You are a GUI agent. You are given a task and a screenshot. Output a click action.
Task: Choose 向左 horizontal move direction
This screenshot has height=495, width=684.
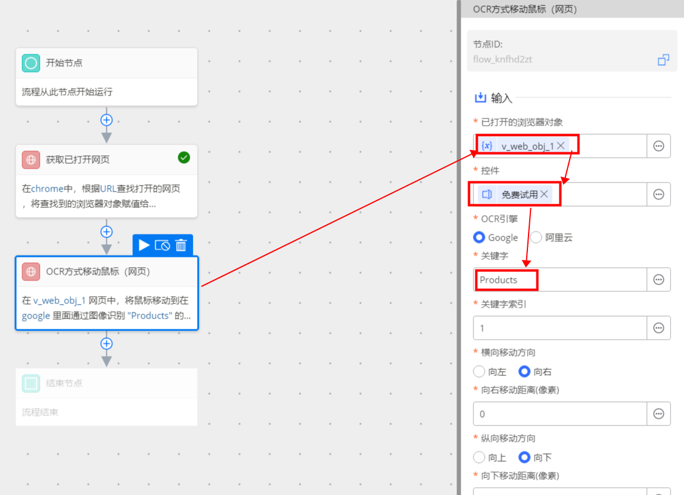coord(479,372)
